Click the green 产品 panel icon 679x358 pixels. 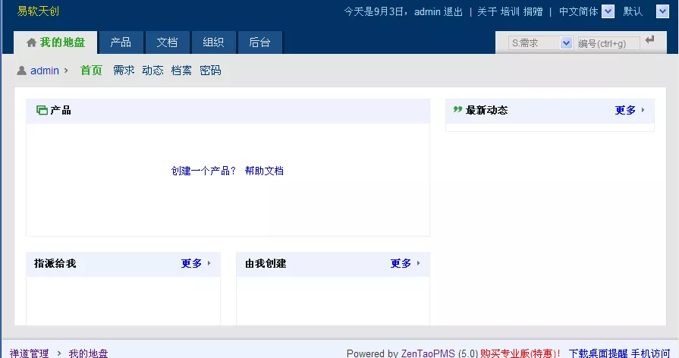pos(42,111)
